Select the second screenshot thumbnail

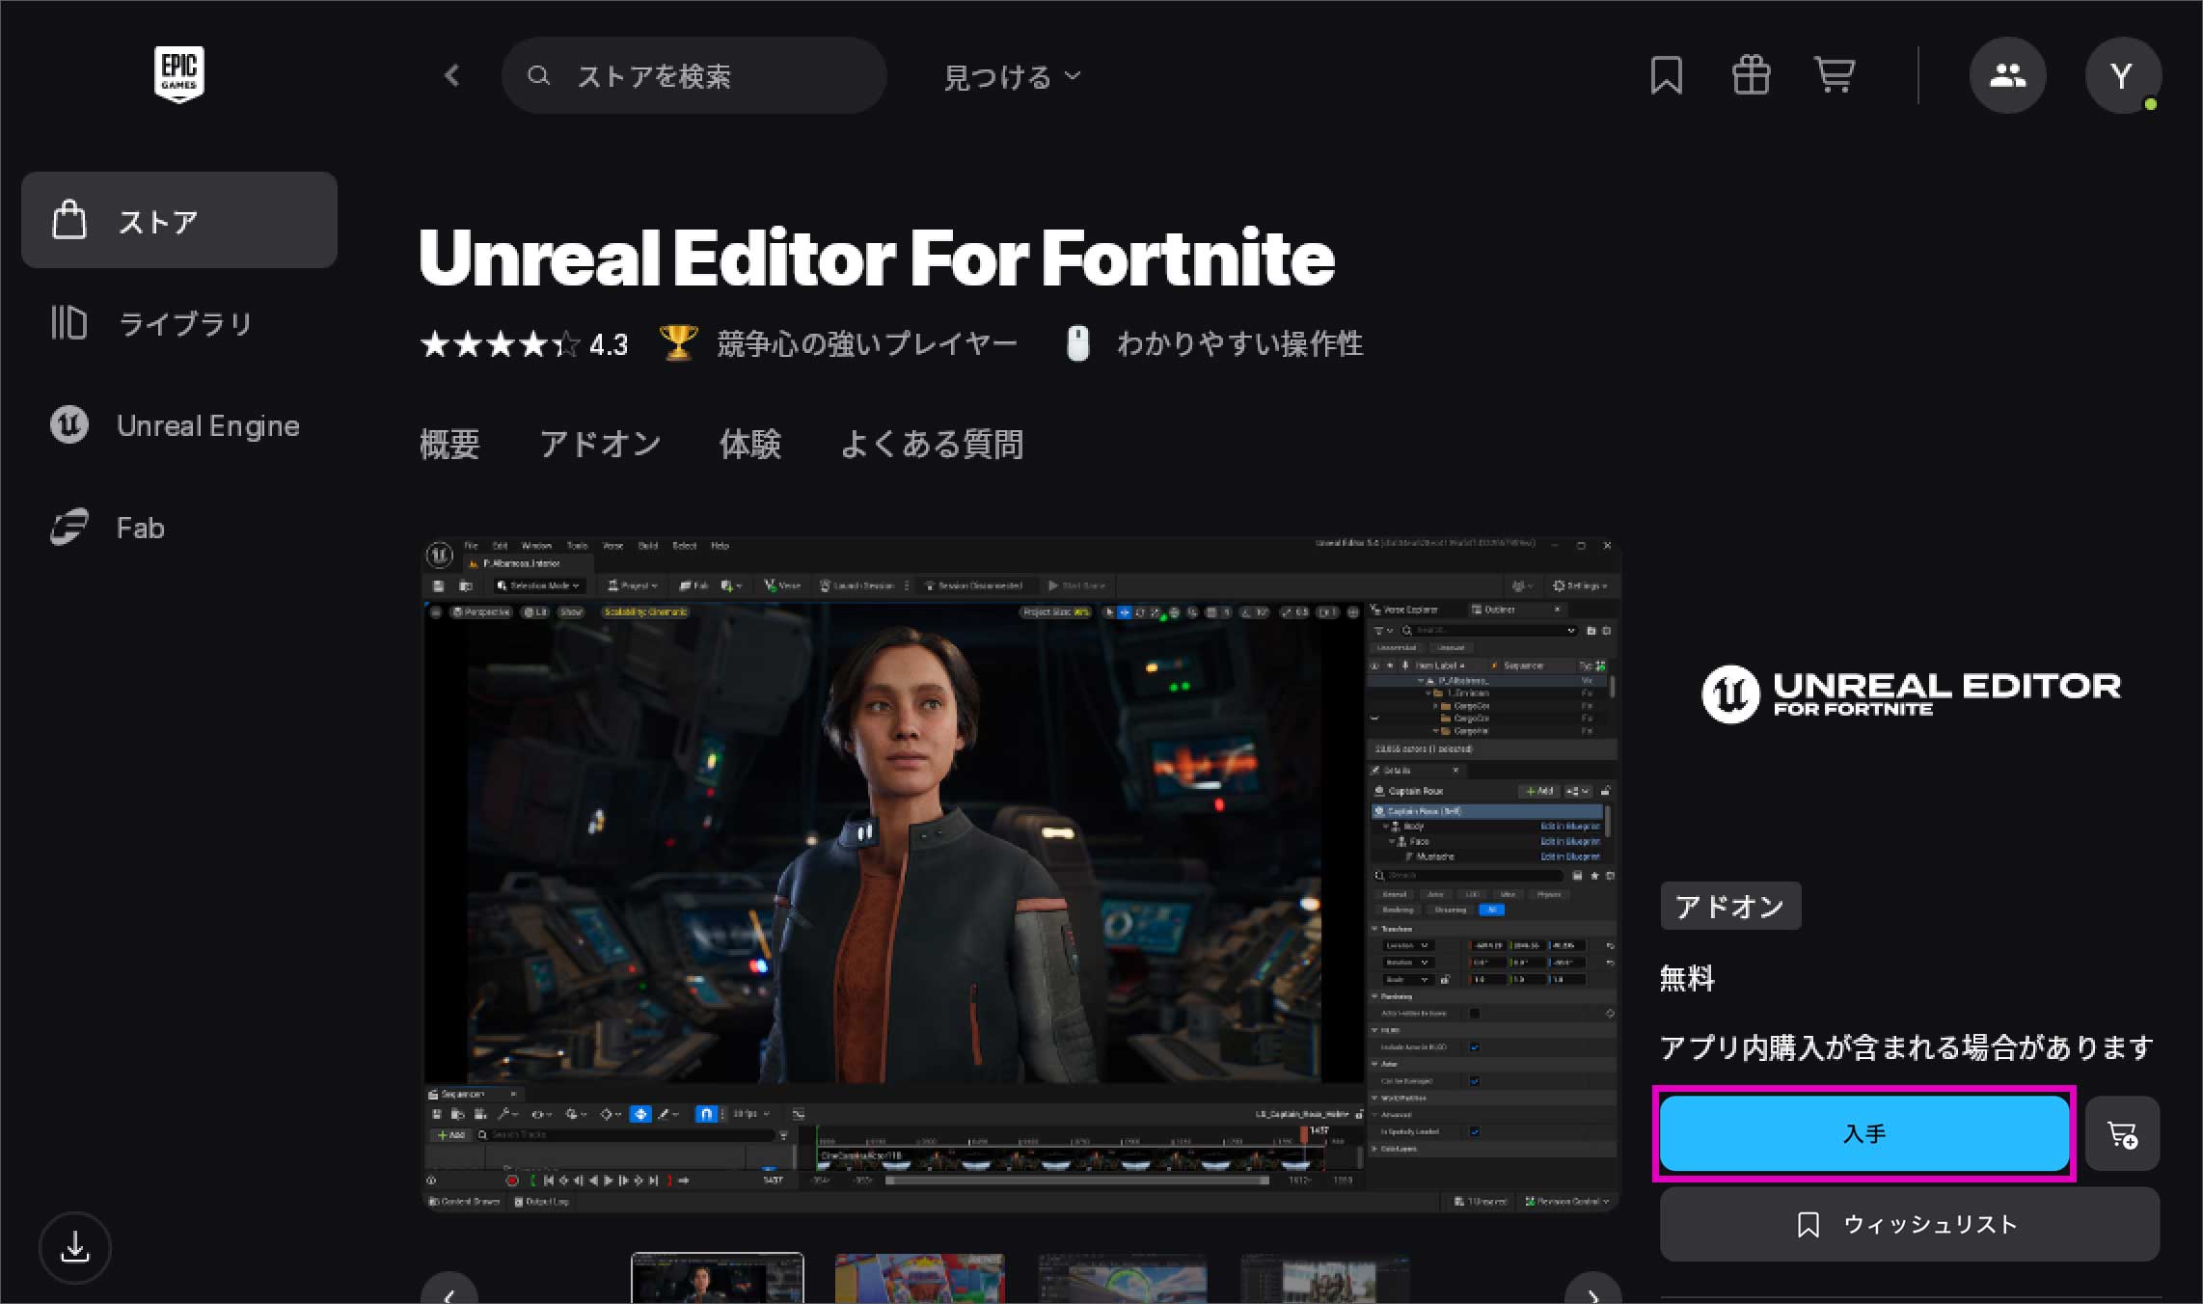919,1278
